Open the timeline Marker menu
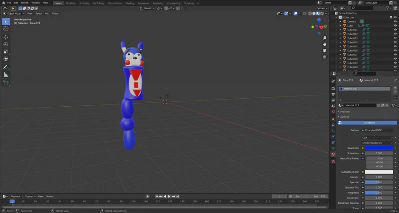 (50, 197)
